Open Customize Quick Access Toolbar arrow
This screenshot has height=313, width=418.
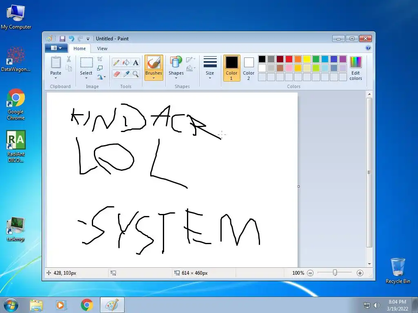(x=88, y=39)
